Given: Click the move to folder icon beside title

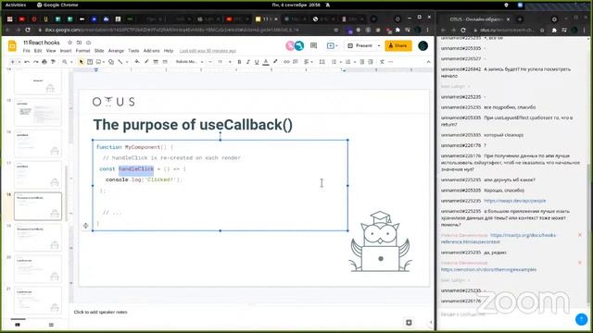Looking at the screenshot, I should point(79,43).
